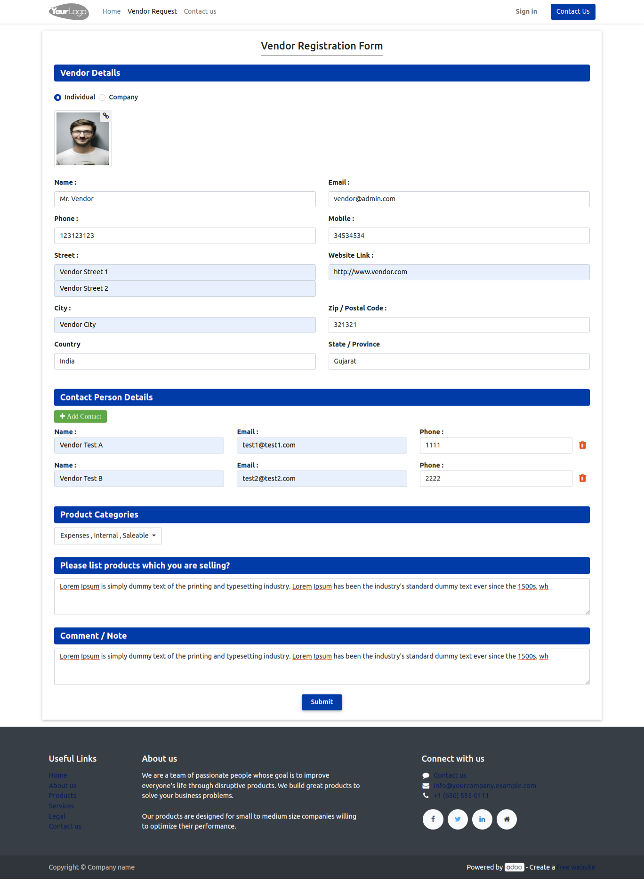The height and width of the screenshot is (880, 644).
Task: Select the Company radio button
Action: coord(102,98)
